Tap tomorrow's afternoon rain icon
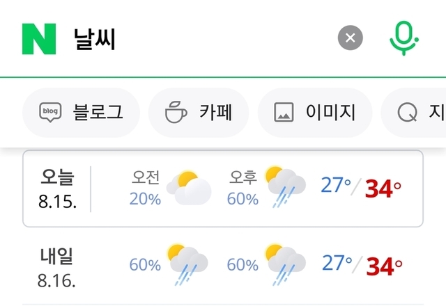The height and width of the screenshot is (306, 446). tap(286, 264)
